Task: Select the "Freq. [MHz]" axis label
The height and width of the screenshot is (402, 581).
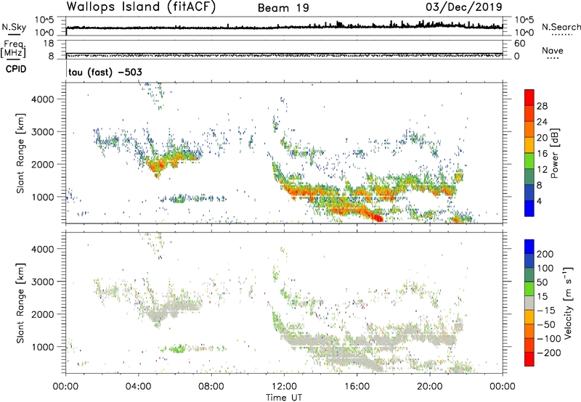Action: click(14, 49)
